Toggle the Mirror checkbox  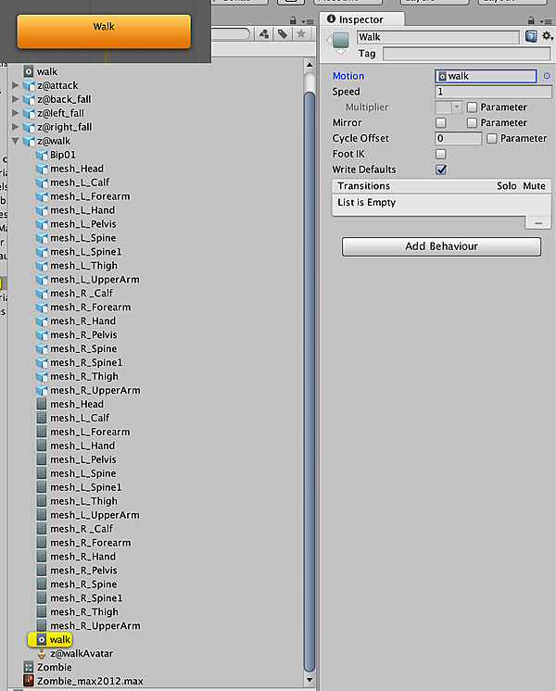pos(440,122)
